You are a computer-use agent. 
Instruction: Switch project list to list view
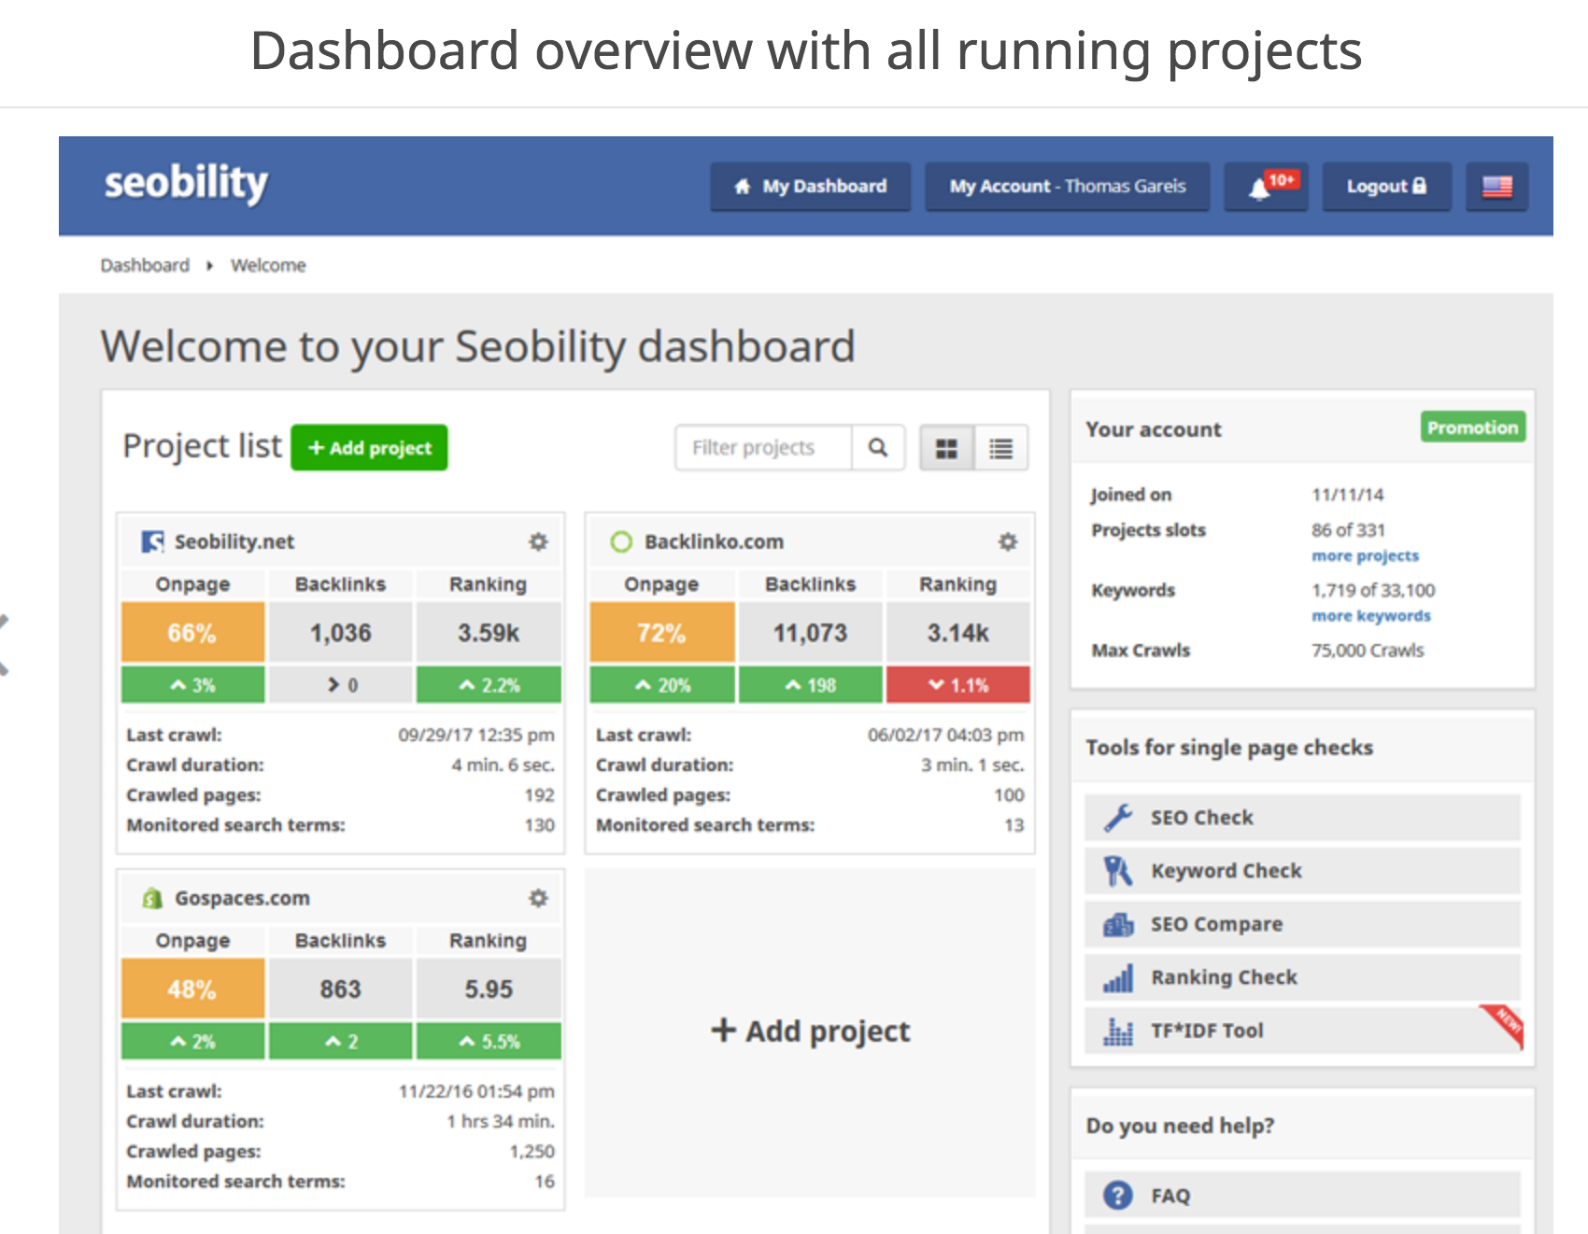(x=1001, y=449)
